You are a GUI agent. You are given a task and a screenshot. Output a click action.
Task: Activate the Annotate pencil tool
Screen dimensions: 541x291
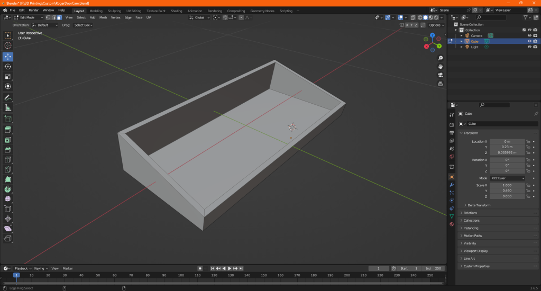[8, 98]
